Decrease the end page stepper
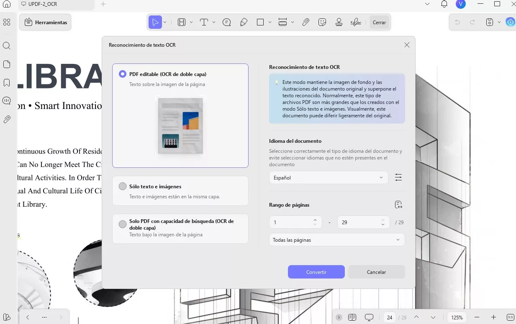The width and height of the screenshot is (516, 324). click(383, 225)
